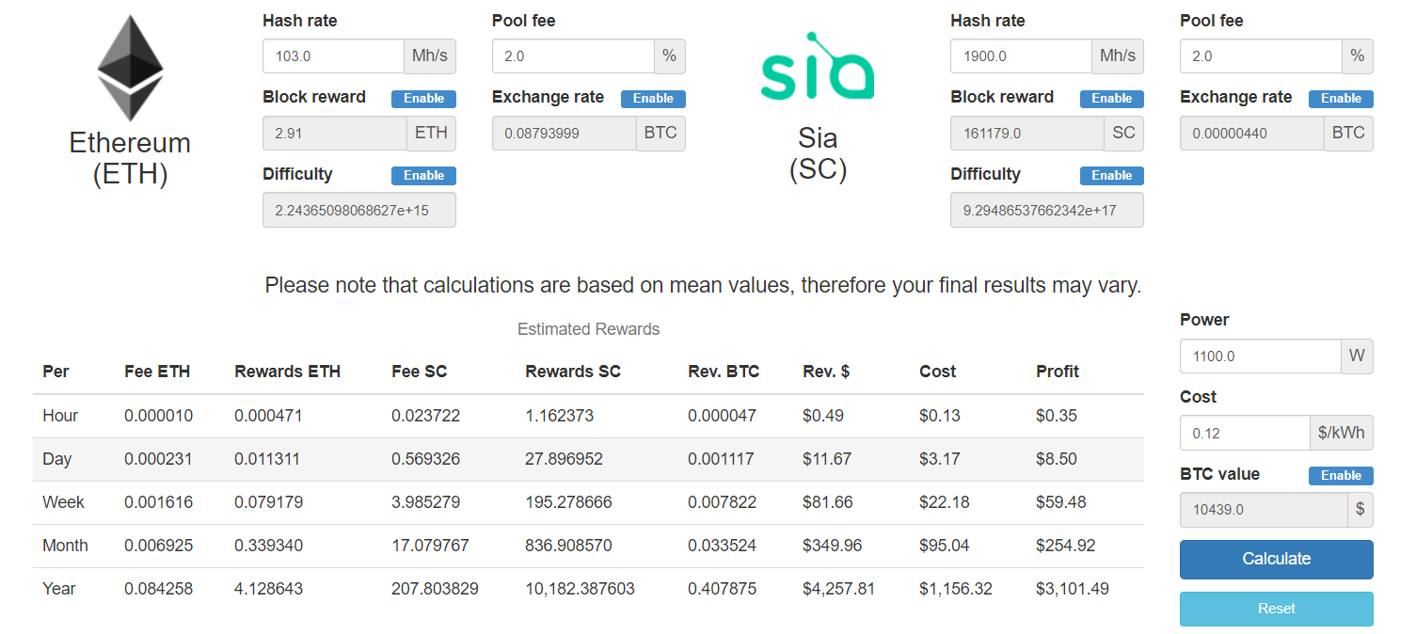
Task: Click monthly Rev. BTC value 0.033524
Action: click(723, 546)
